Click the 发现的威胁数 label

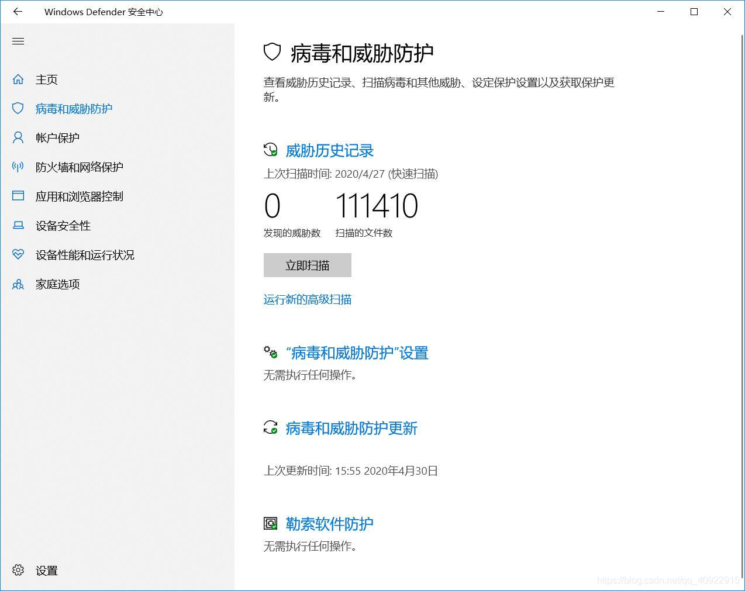tap(292, 233)
